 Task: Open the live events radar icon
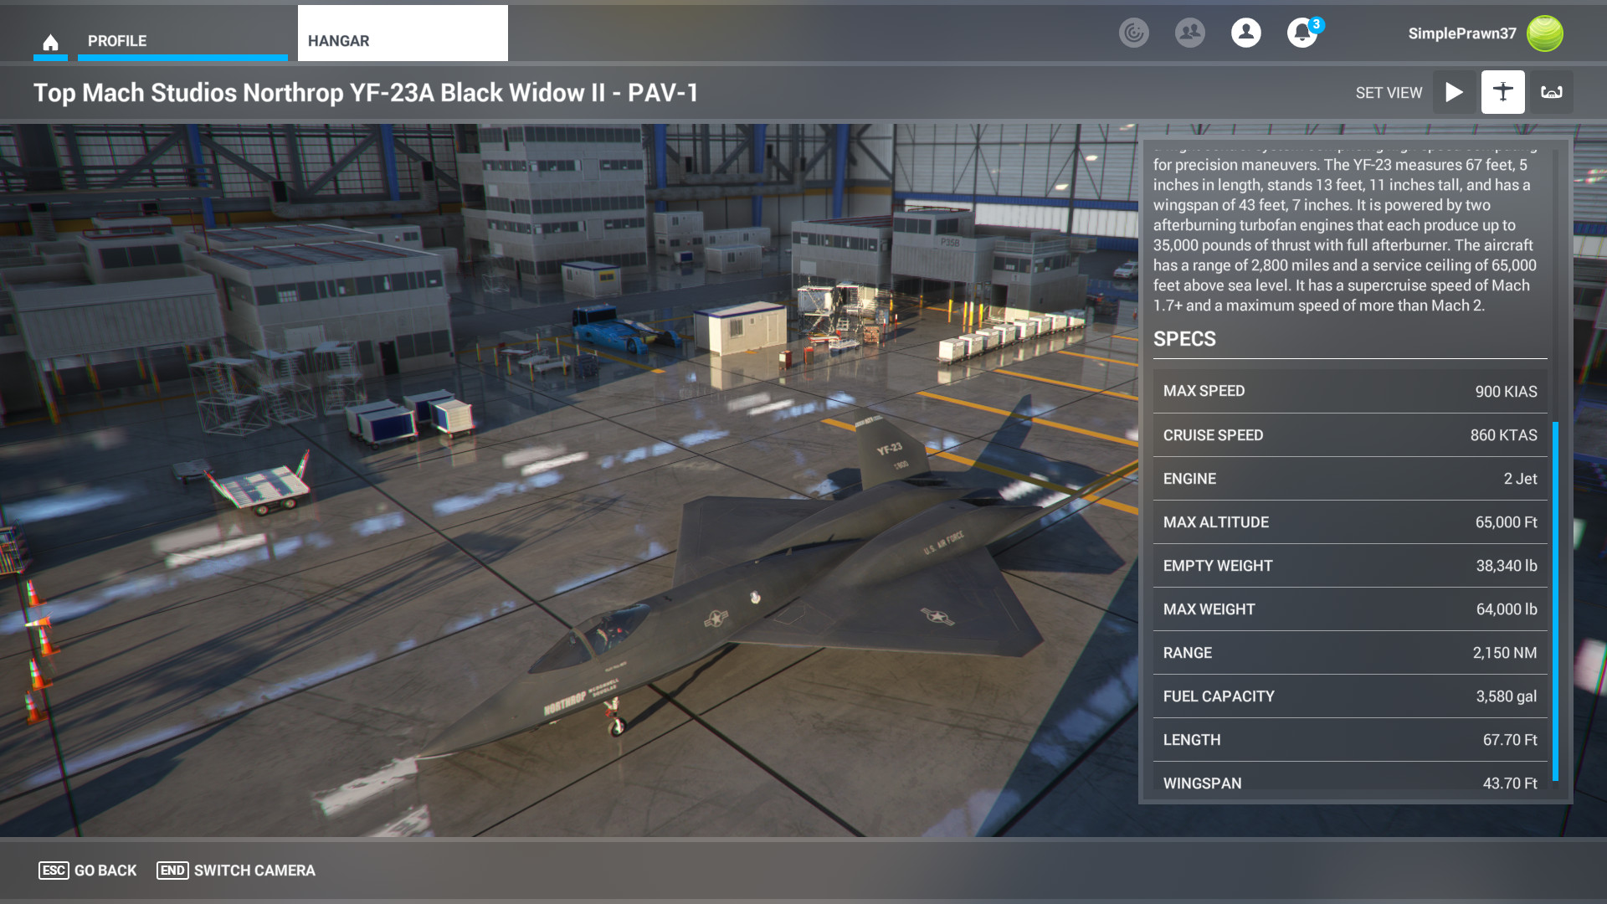(x=1134, y=33)
